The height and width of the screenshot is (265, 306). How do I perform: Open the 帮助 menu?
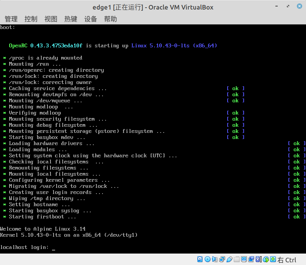(110, 19)
